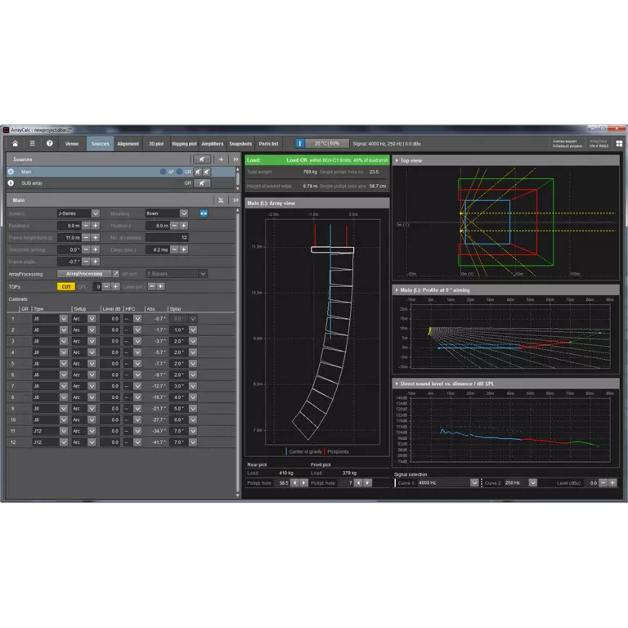Image resolution: width=628 pixels, height=628 pixels.
Task: Increase Position y with plus
Action: pyautogui.click(x=183, y=226)
